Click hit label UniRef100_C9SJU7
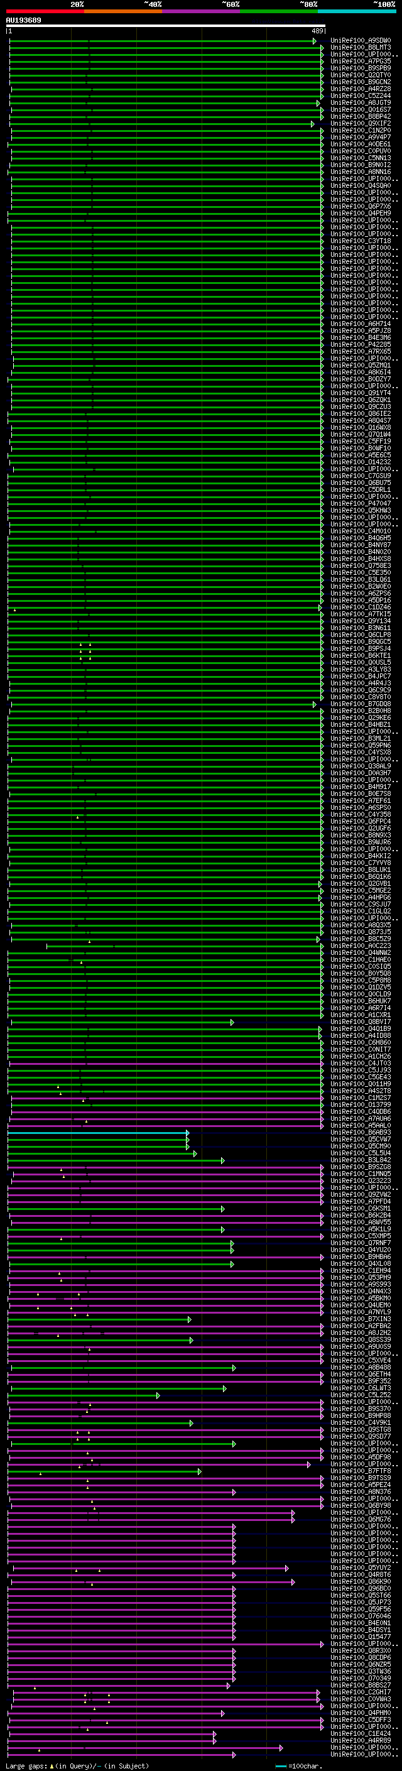The image size is (402, 1771). [x=361, y=904]
